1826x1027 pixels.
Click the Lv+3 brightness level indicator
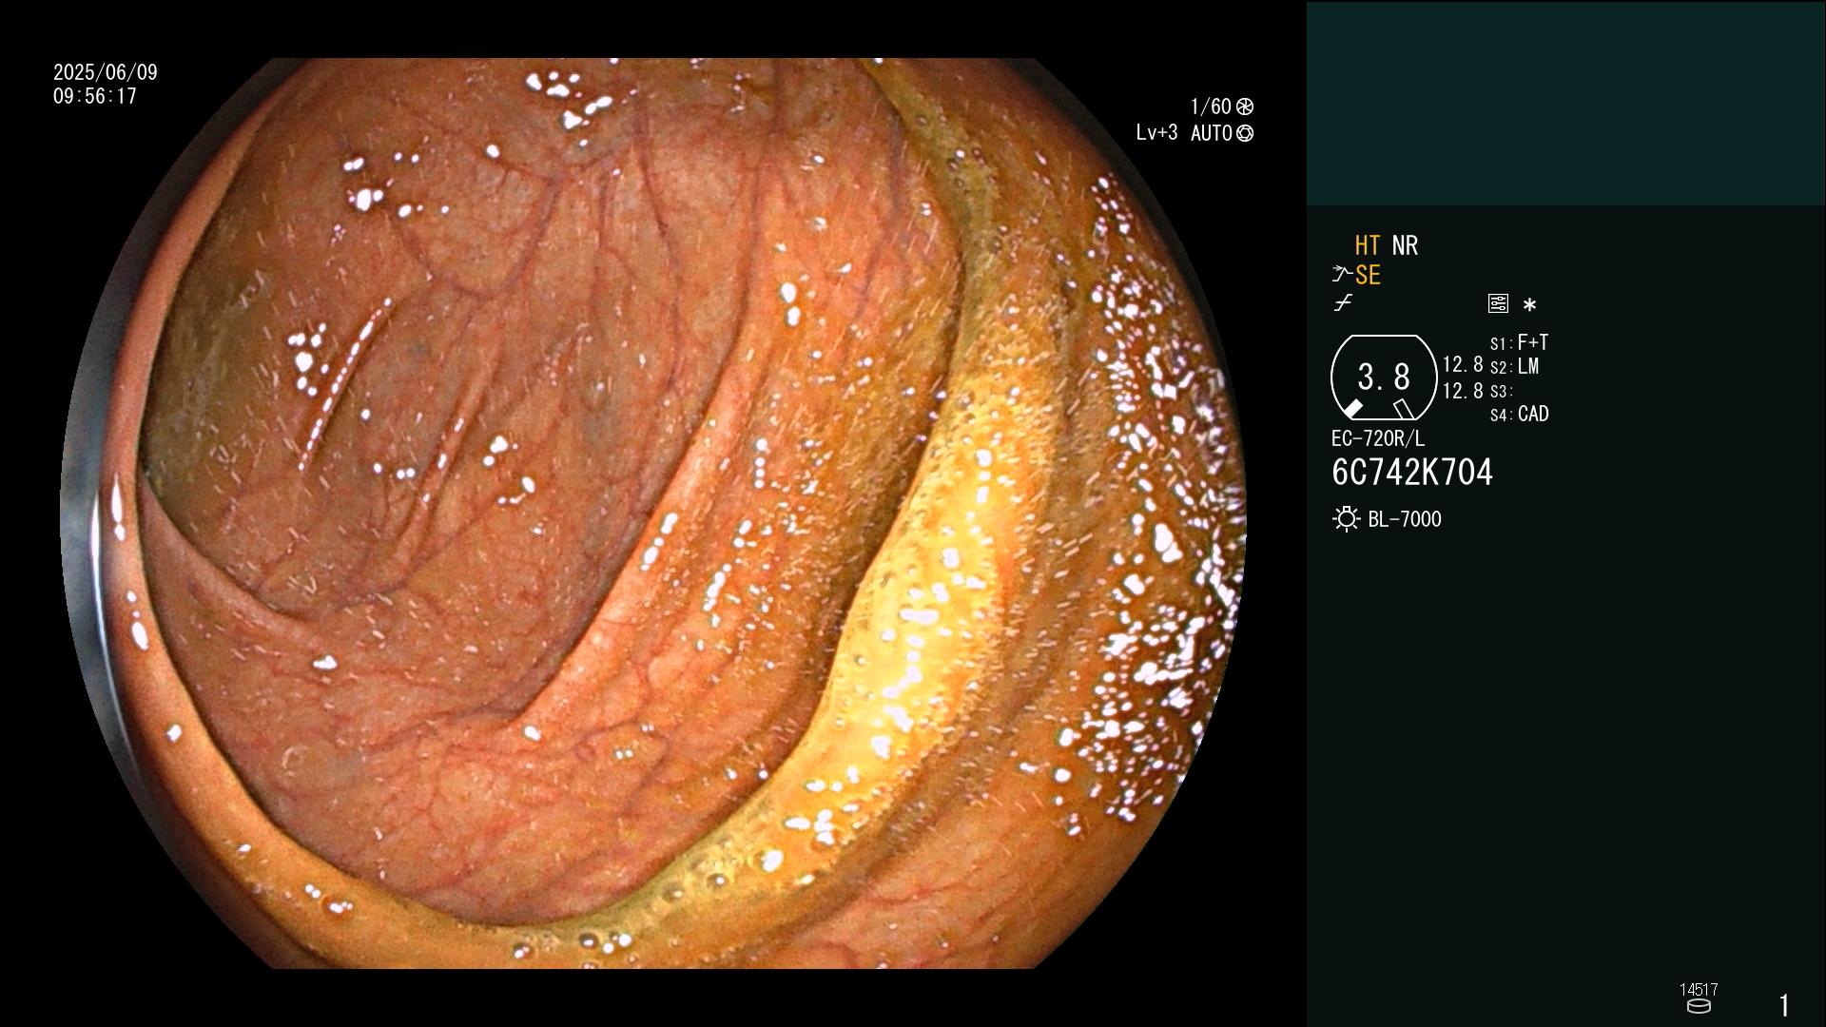[1156, 133]
